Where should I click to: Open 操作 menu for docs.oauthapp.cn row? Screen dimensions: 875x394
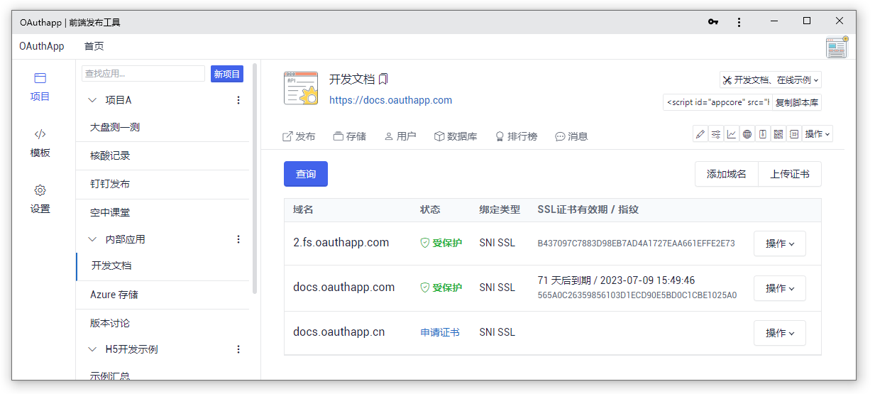click(780, 333)
